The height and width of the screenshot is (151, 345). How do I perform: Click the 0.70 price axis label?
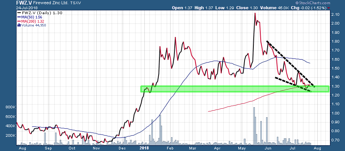tap(335, 140)
